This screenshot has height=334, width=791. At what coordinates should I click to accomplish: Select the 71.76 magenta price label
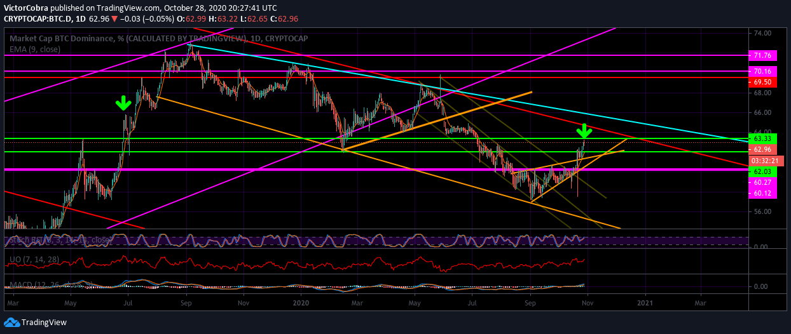pyautogui.click(x=761, y=55)
